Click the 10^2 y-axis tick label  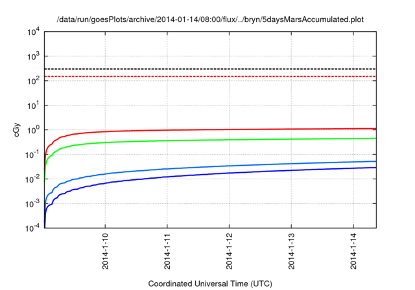point(33,81)
